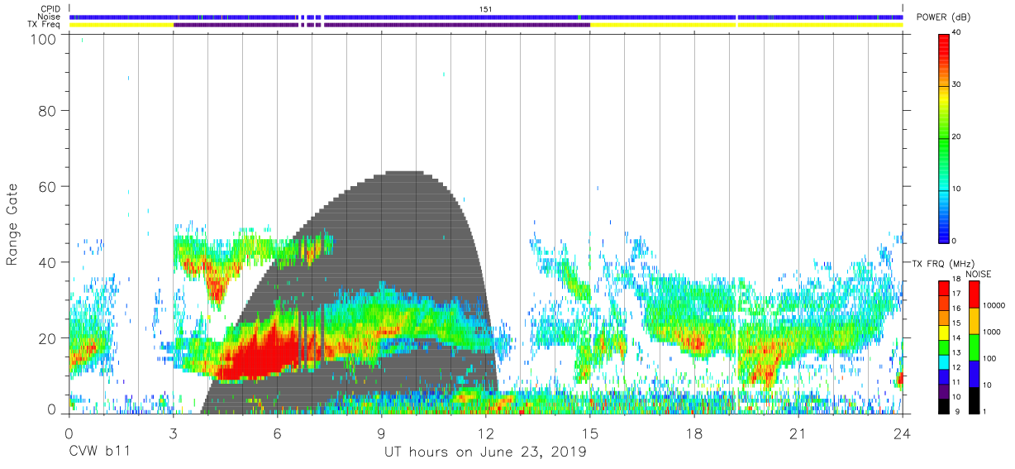Click the 60 tick label on the Range Gate axis

(48, 187)
